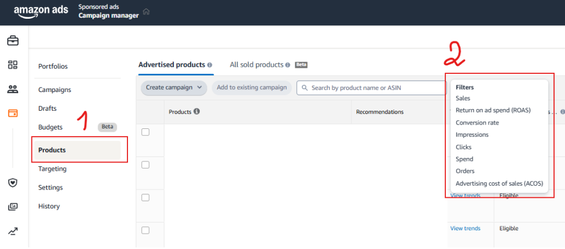Screen dimensions: 565x249
Task: Click the people icon in left sidebar
Action: 13,89
